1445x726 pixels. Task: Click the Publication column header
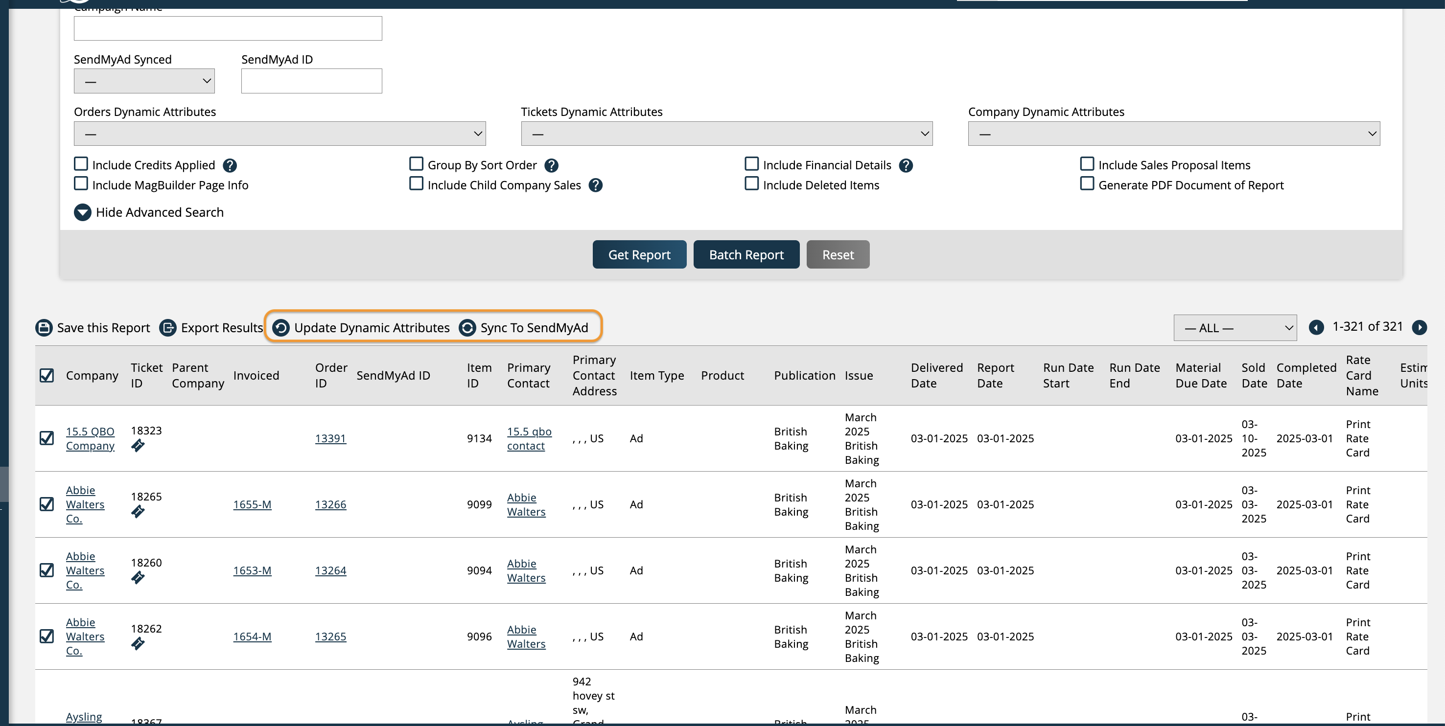click(805, 376)
